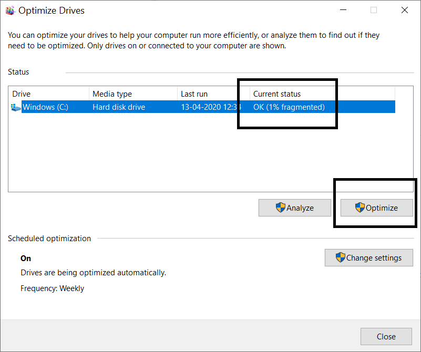
Task: Click the Drive column header
Action: (x=21, y=94)
